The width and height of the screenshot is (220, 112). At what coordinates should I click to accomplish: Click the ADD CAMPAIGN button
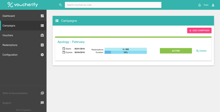coord(199,30)
